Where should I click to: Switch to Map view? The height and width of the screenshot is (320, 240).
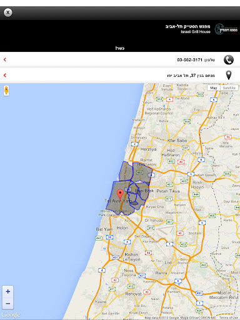[214, 88]
